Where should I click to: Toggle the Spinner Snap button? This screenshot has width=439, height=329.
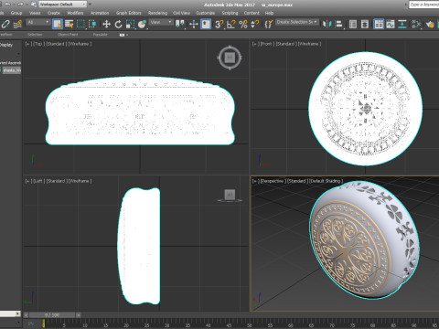[x=254, y=24]
